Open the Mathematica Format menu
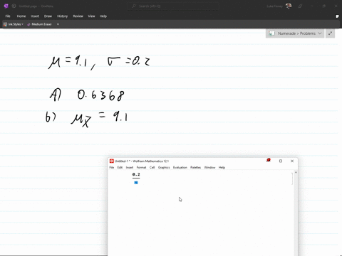Image resolution: width=342 pixels, height=256 pixels. tap(141, 167)
